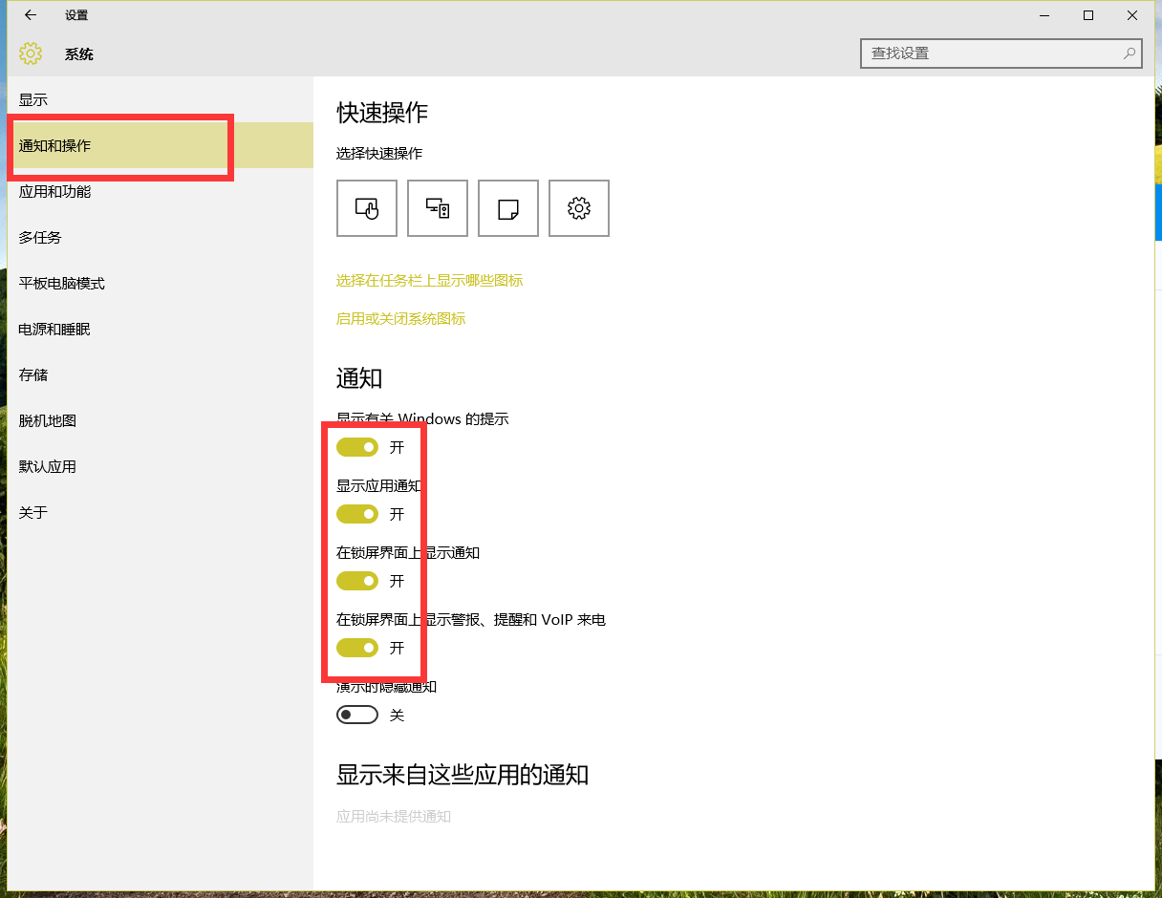This screenshot has width=1162, height=898.
Task: Enable 演示时隐藏通知 toggle
Action: point(357,715)
